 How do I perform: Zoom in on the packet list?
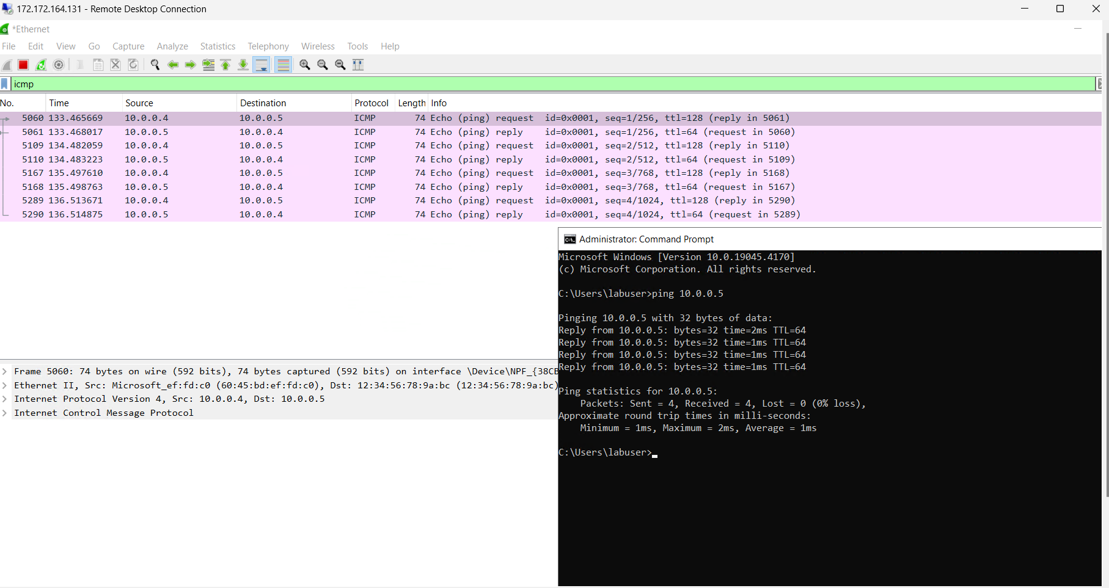click(304, 65)
